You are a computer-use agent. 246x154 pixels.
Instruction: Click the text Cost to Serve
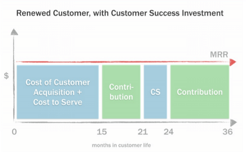[x=58, y=103]
